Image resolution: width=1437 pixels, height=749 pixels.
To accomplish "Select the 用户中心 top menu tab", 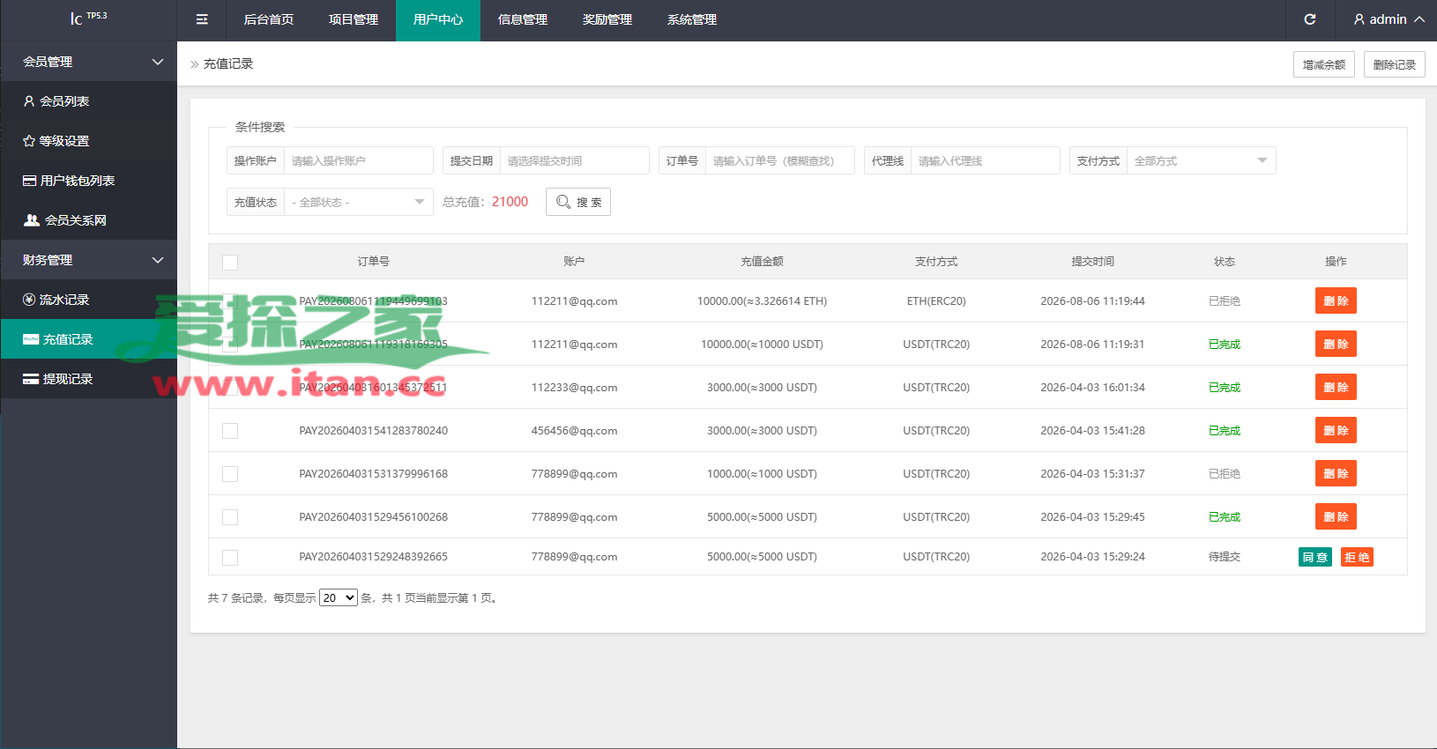I will [x=438, y=19].
